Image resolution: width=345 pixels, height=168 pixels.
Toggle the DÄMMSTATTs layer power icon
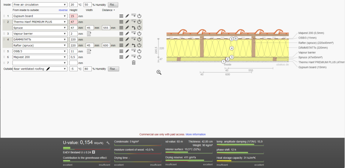coord(139,39)
